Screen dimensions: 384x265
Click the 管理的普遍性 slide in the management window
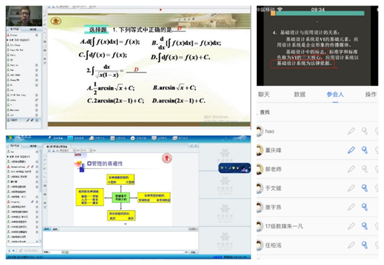[x=123, y=189]
